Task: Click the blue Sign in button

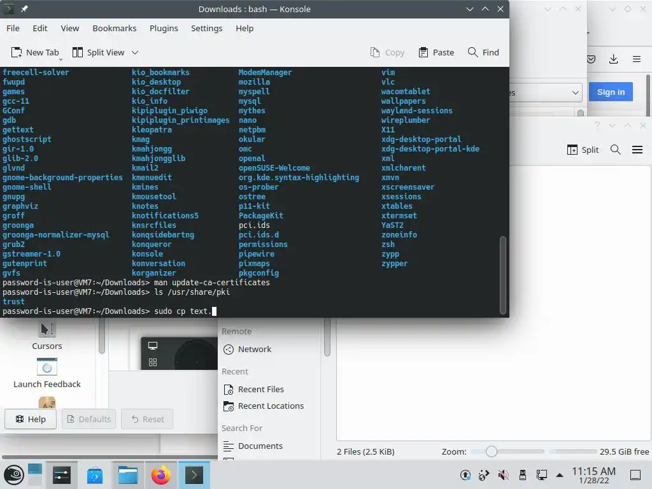Action: tap(611, 92)
